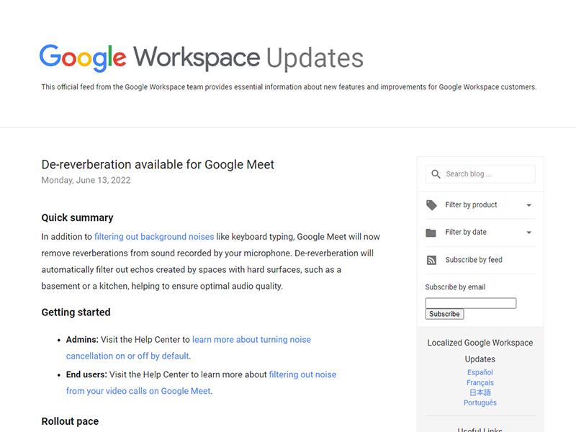
Task: Click the product filter tag icon
Action: point(431,205)
